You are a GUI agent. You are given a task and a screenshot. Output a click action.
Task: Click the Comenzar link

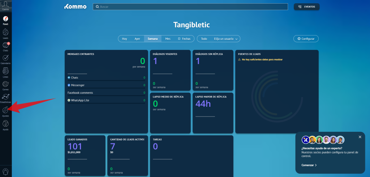(309, 165)
